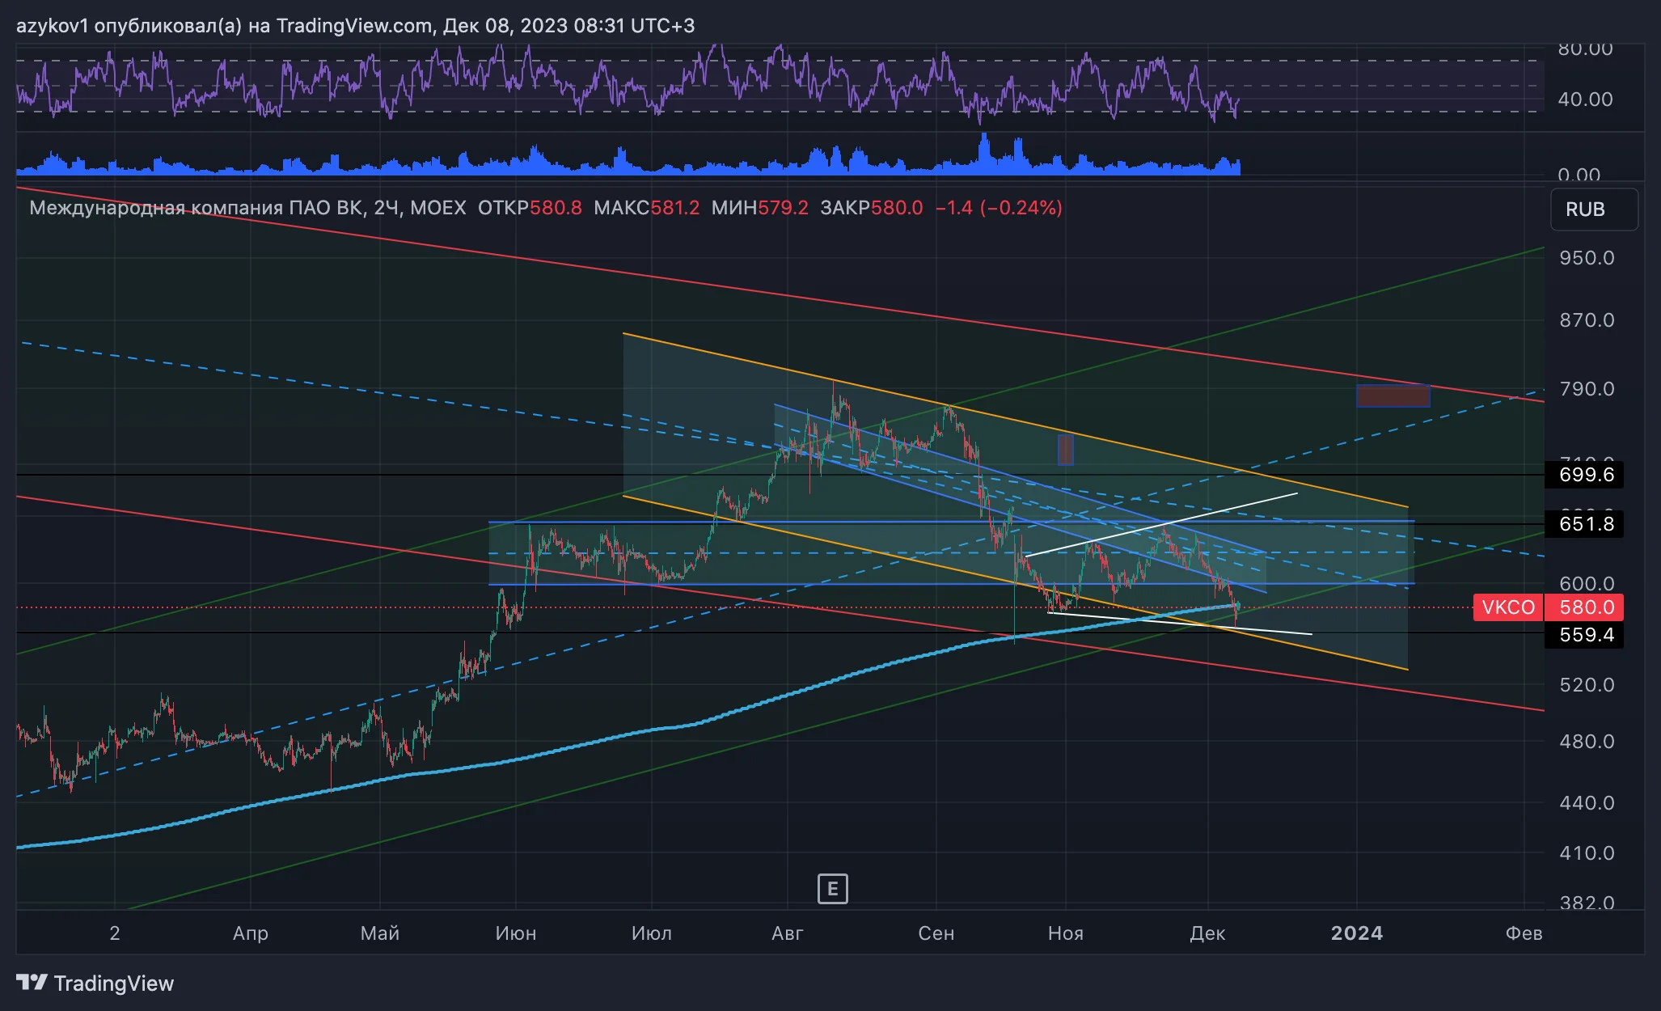Click the 480.0 price axis label
Screen dimensions: 1661x1011
(1587, 742)
